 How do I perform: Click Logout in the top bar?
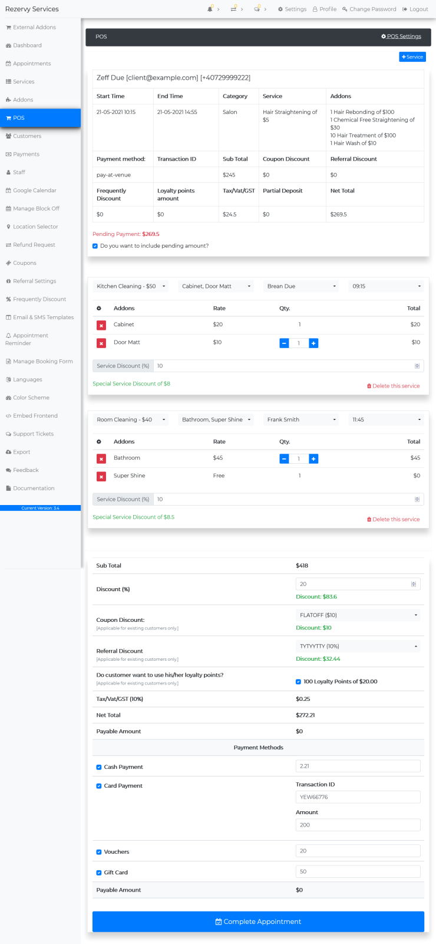pos(415,9)
